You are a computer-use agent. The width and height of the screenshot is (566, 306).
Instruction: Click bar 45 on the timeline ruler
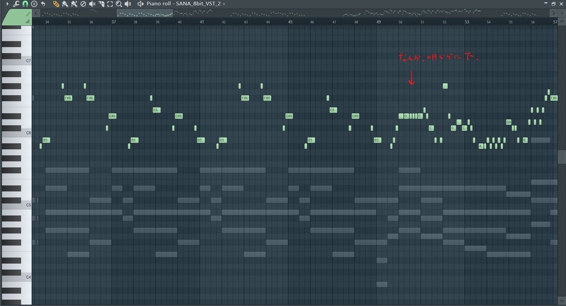click(x=290, y=22)
